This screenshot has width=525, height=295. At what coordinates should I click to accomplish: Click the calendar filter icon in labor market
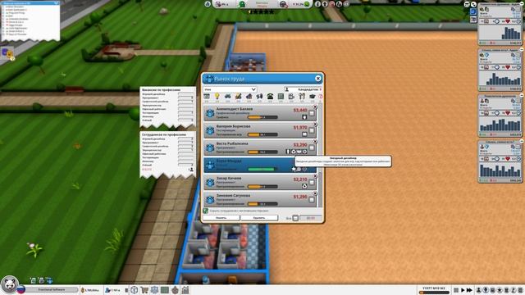tap(207, 97)
